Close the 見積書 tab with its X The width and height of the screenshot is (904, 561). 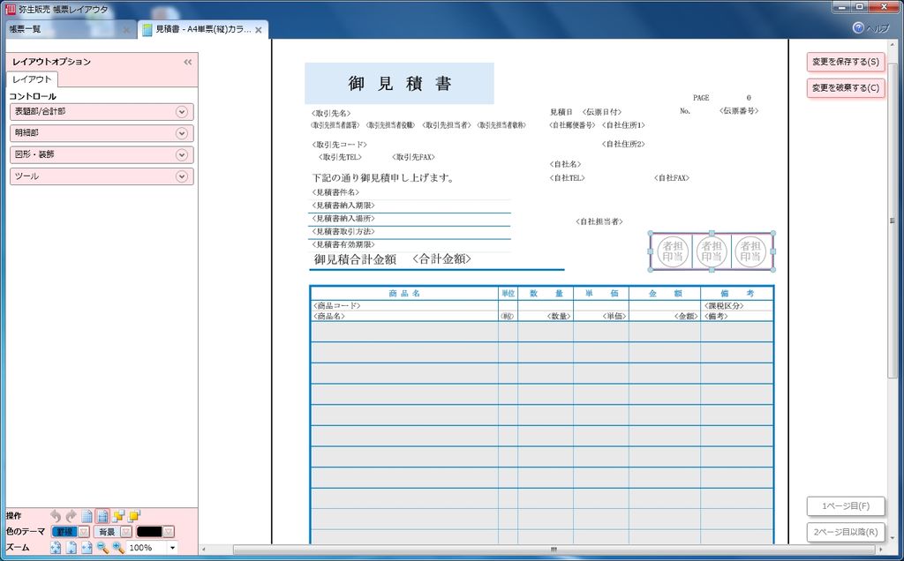(x=259, y=29)
